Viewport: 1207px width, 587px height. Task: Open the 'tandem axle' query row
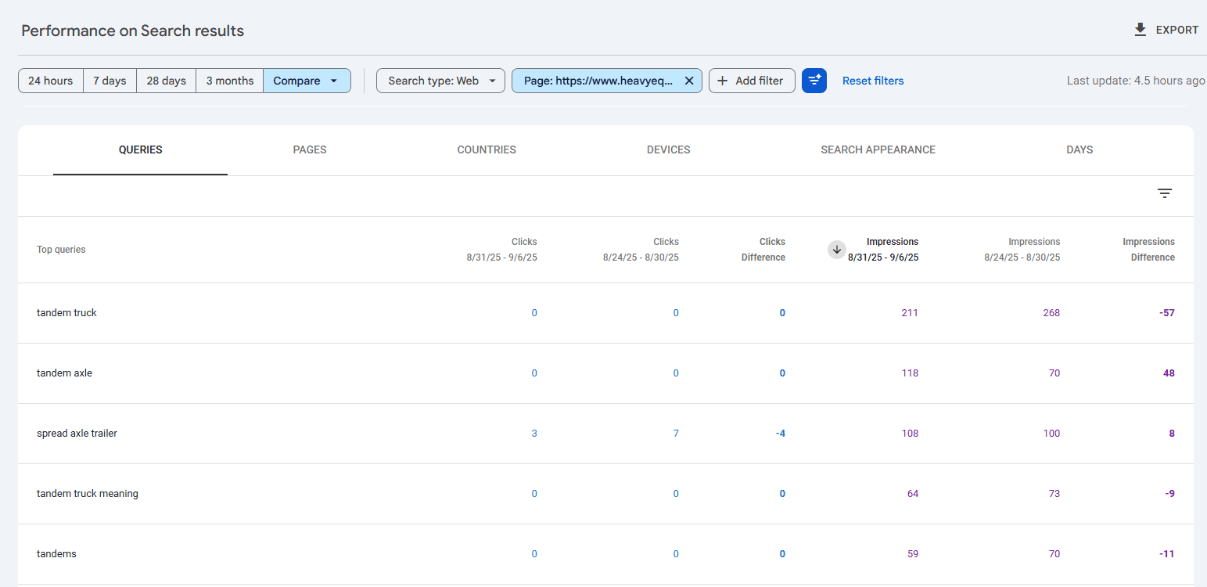[x=605, y=373]
